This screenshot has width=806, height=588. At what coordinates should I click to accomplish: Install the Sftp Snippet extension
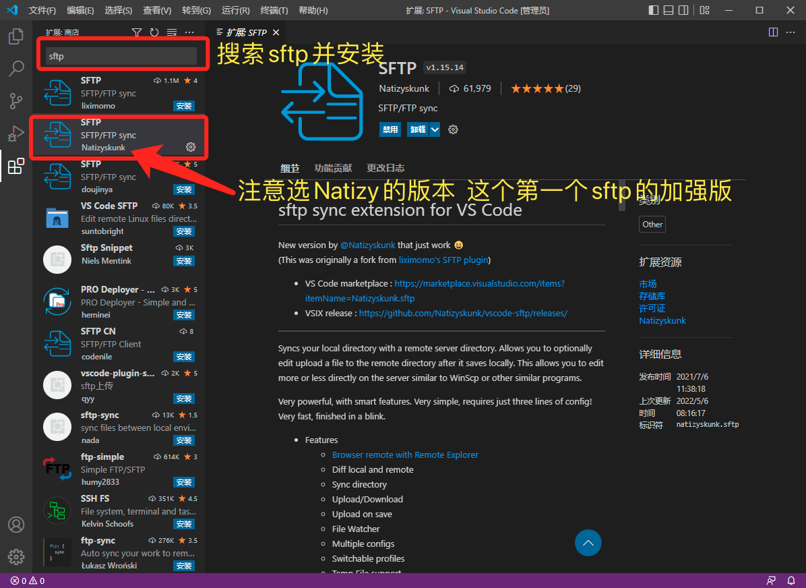(x=184, y=262)
